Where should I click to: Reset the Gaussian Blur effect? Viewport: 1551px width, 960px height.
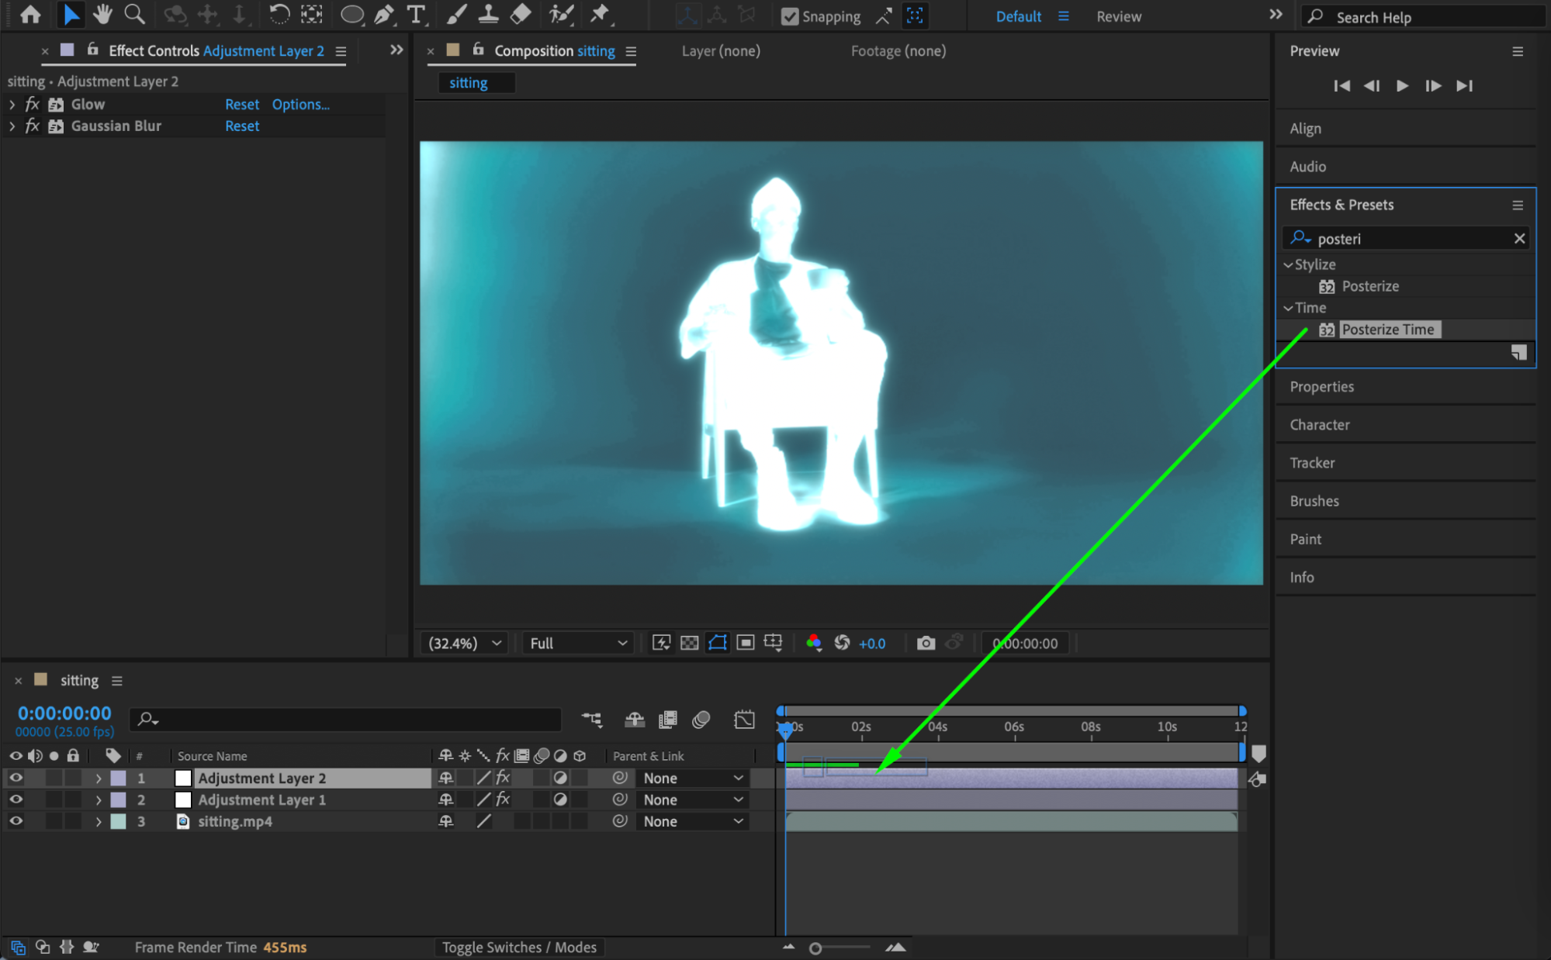[x=242, y=126]
